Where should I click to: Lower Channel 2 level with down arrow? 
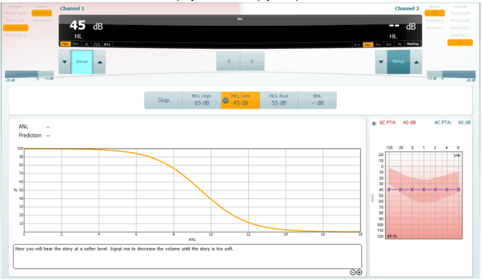point(381,62)
